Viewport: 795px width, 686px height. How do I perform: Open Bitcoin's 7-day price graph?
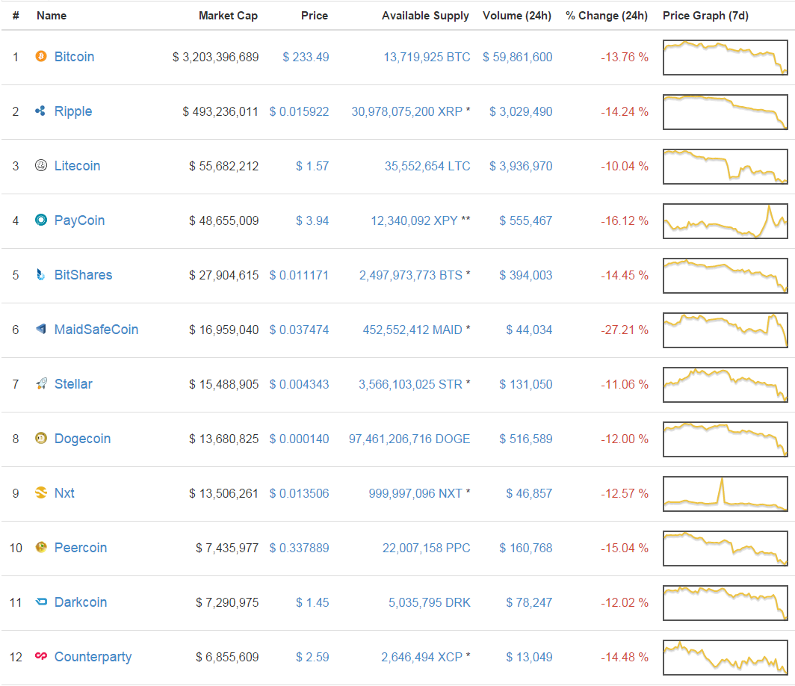click(725, 58)
